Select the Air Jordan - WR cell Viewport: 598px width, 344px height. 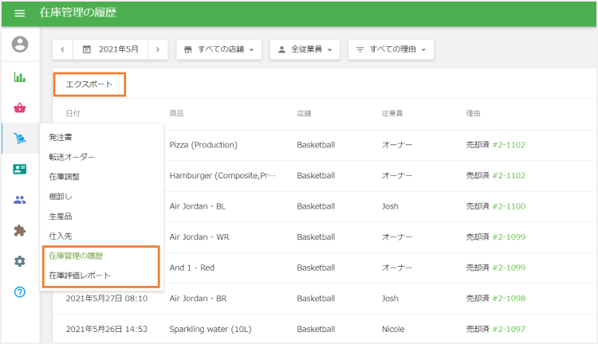coord(199,237)
